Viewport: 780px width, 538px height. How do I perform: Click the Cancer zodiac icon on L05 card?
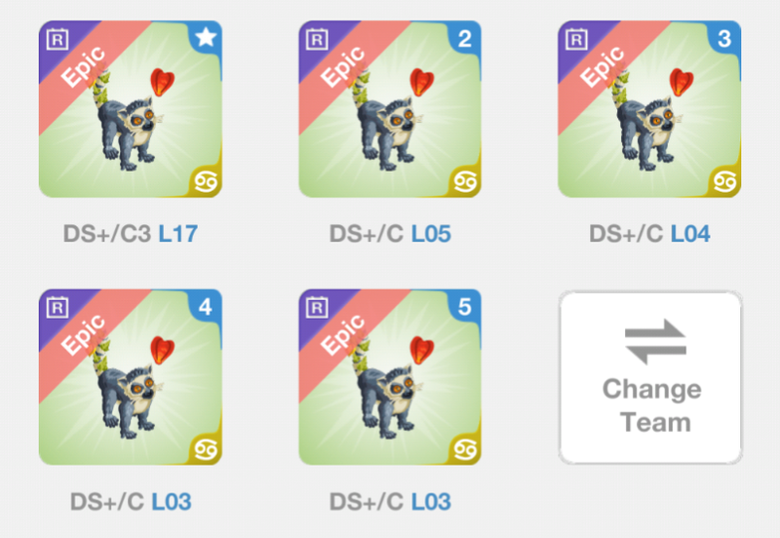click(466, 182)
